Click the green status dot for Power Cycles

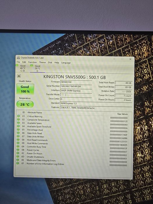18,150
